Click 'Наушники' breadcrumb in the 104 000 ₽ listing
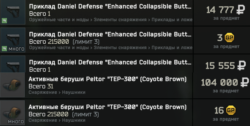Image resolution: width=250 pixels, height=126 pixels. pos(73,92)
